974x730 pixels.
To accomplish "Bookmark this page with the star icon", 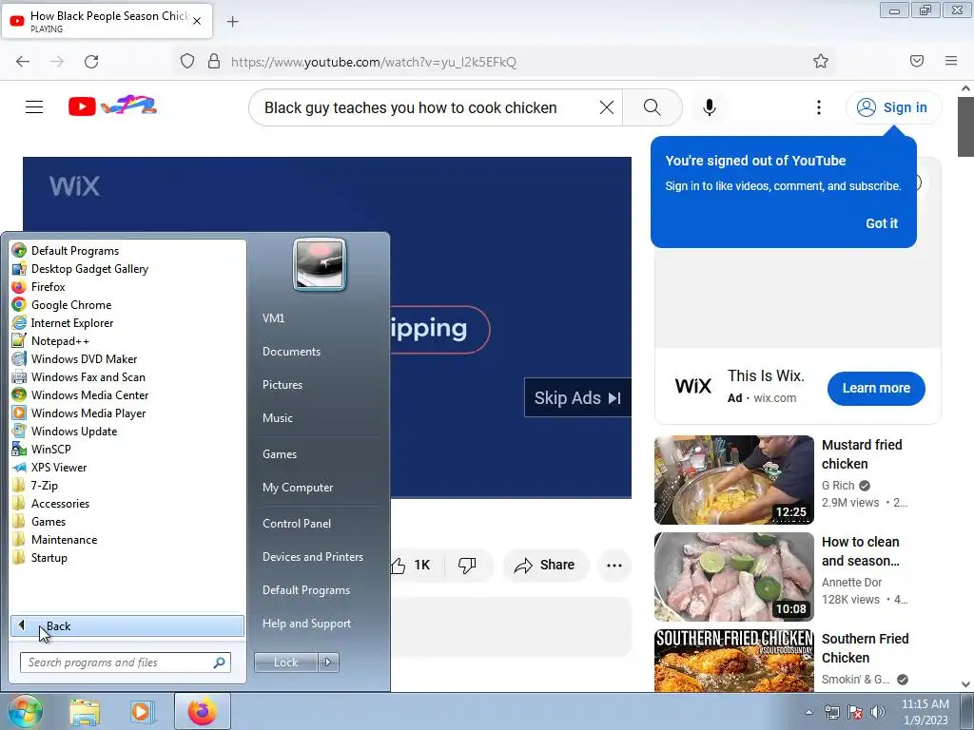I will (x=821, y=61).
